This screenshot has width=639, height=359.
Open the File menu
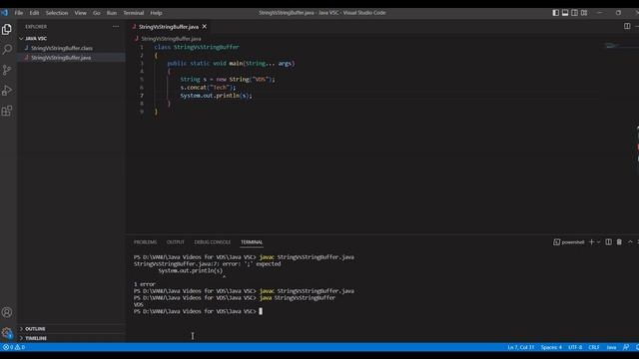point(19,13)
